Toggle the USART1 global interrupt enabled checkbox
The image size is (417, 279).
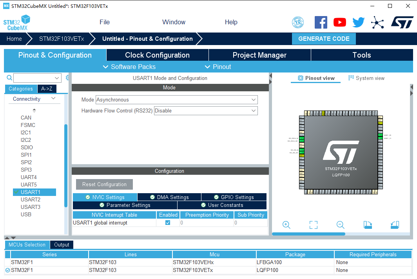(x=168, y=223)
